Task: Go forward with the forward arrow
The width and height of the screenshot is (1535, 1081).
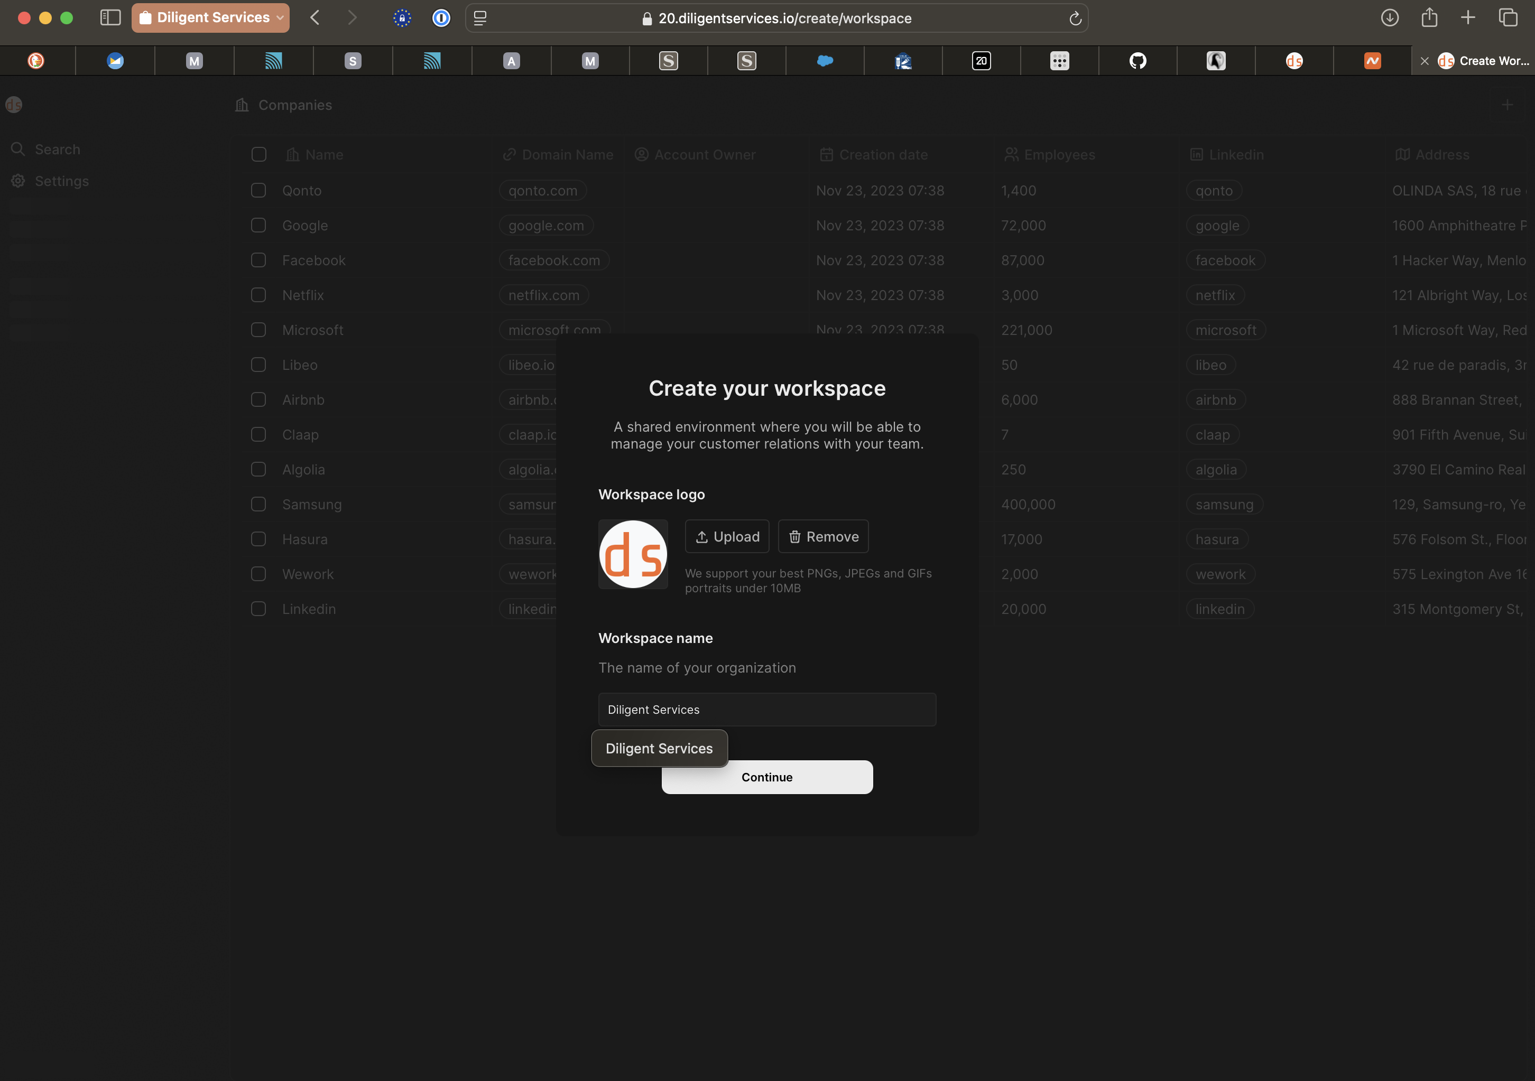Action: click(x=353, y=17)
